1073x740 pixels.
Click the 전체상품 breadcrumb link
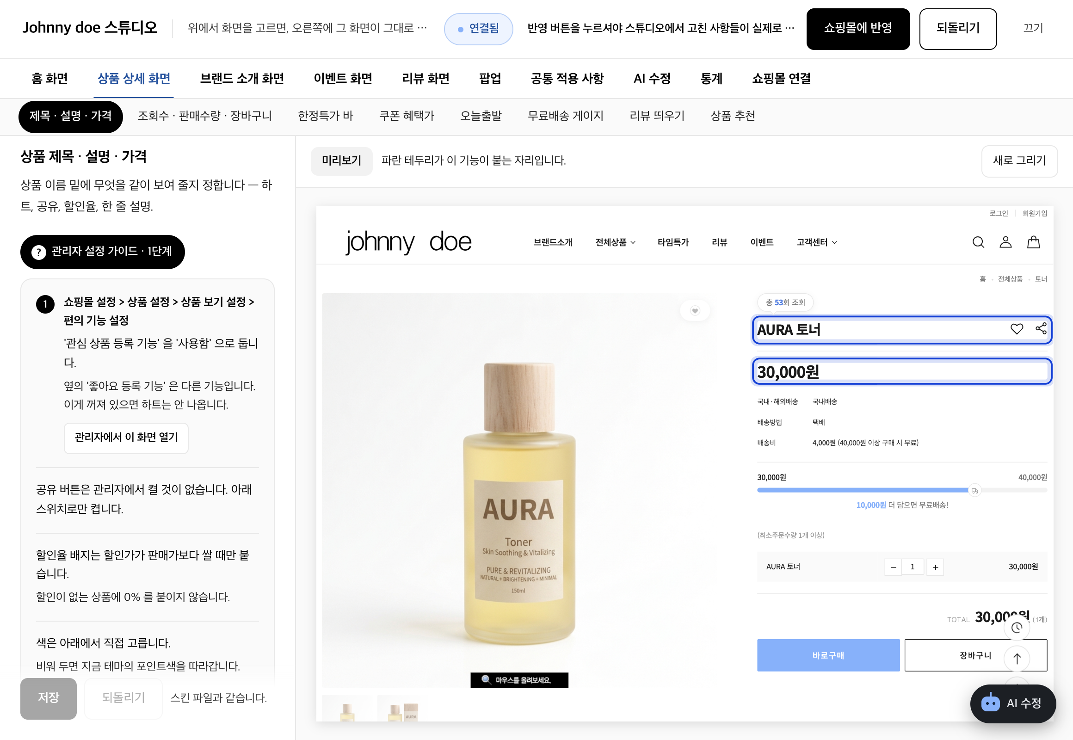click(x=1010, y=279)
